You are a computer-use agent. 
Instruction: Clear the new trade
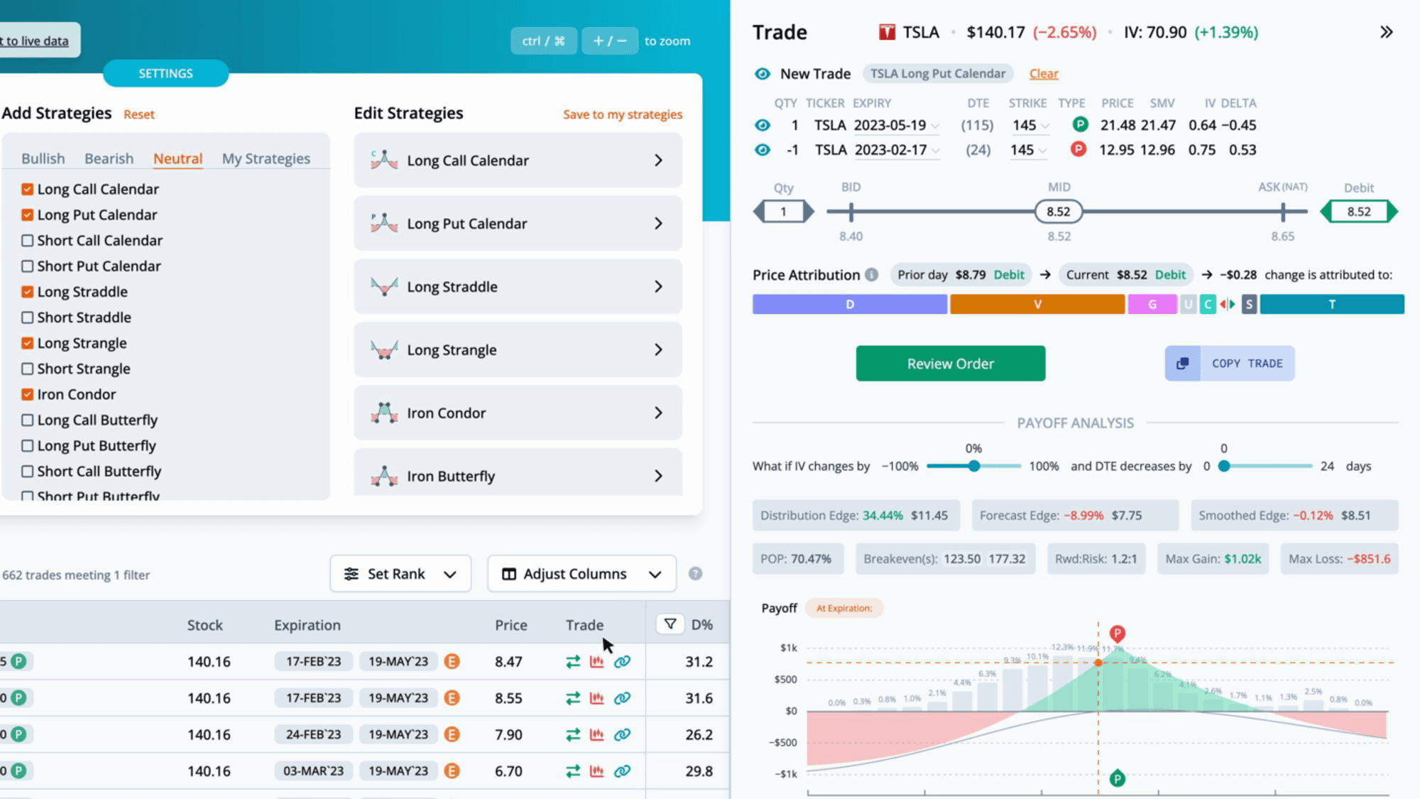coord(1043,74)
